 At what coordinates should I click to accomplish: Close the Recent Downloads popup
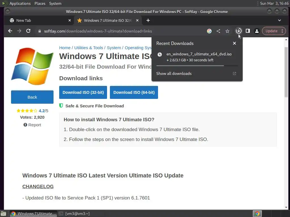(x=234, y=43)
